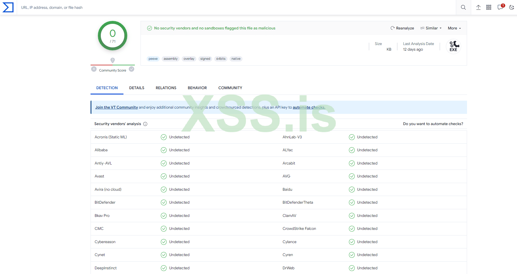
Task: Click the CrowdStrike Falcon undetected check icon
Action: tap(352, 229)
